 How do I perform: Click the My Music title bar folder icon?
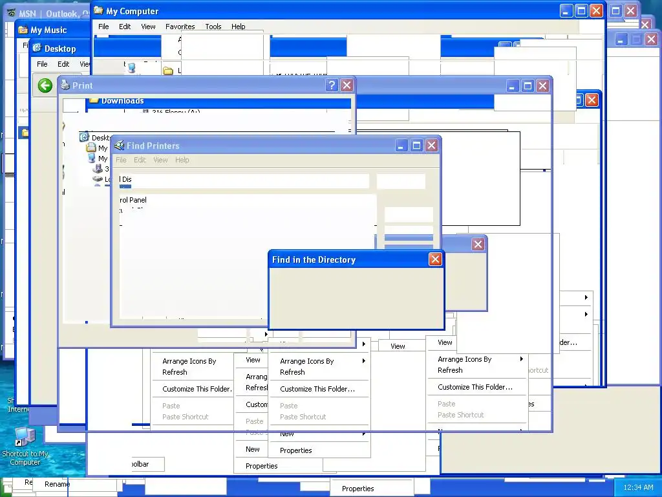pyautogui.click(x=23, y=30)
